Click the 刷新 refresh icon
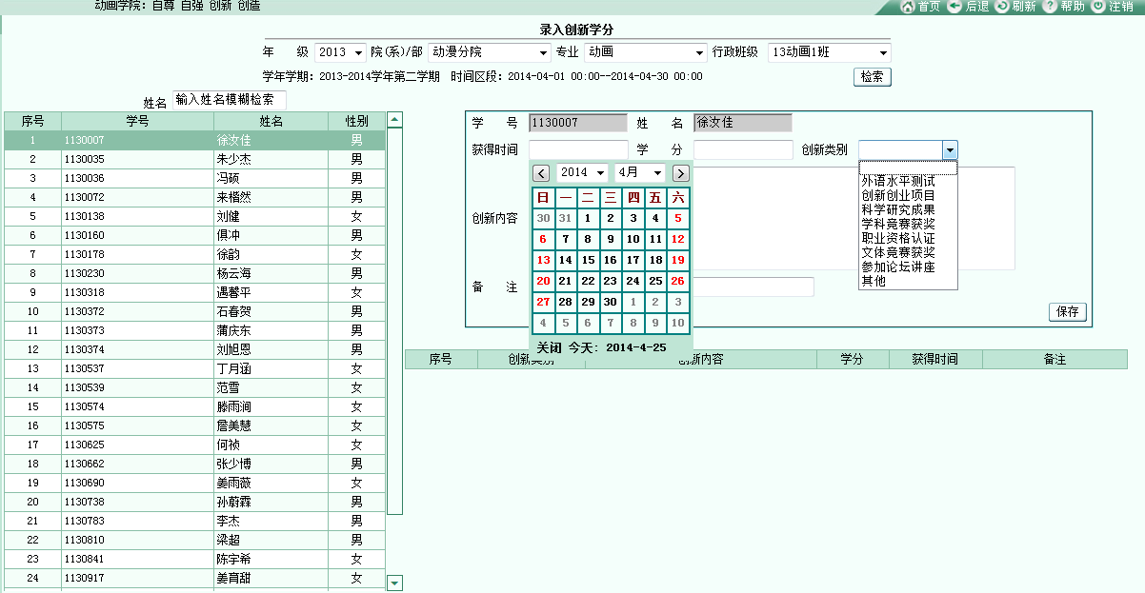Image resolution: width=1145 pixels, height=593 pixels. pyautogui.click(x=1002, y=7)
